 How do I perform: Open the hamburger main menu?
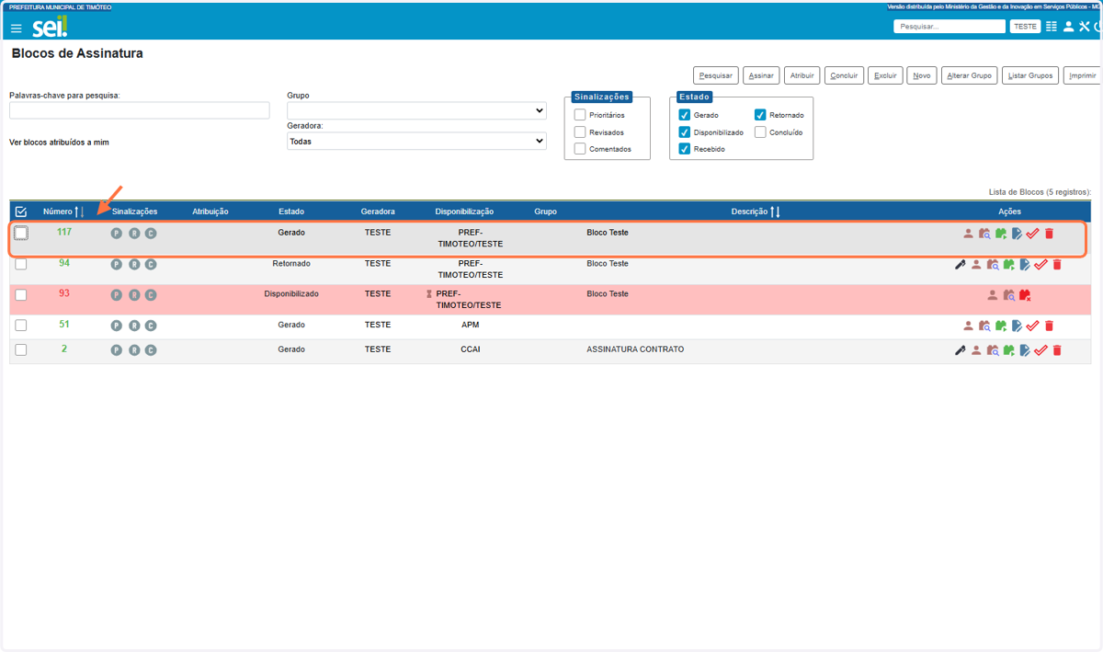(16, 29)
